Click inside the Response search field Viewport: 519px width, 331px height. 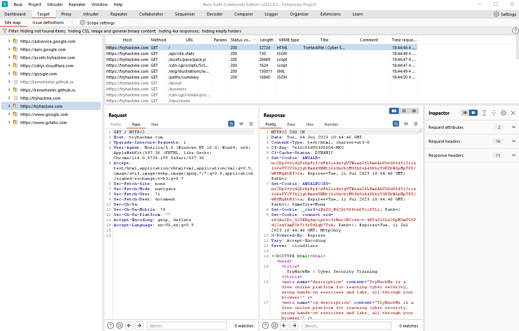pyautogui.click(x=346, y=325)
